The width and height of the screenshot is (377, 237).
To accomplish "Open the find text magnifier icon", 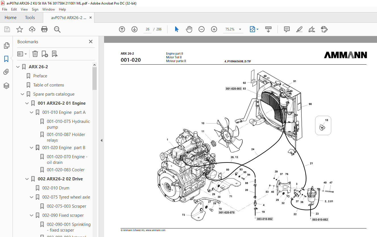I will pos(57,29).
